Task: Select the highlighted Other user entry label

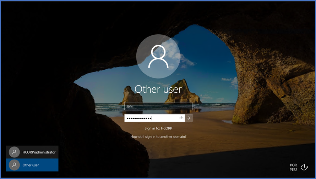Action: [31, 165]
